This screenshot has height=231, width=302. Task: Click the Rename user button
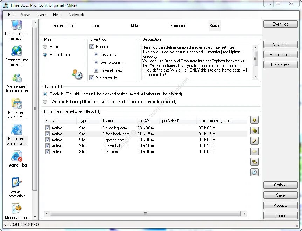280,55
